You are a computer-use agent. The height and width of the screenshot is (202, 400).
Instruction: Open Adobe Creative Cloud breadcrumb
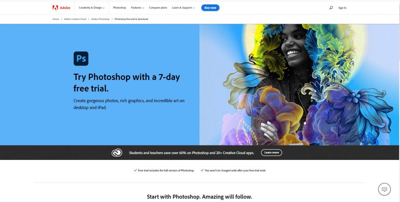(x=75, y=19)
